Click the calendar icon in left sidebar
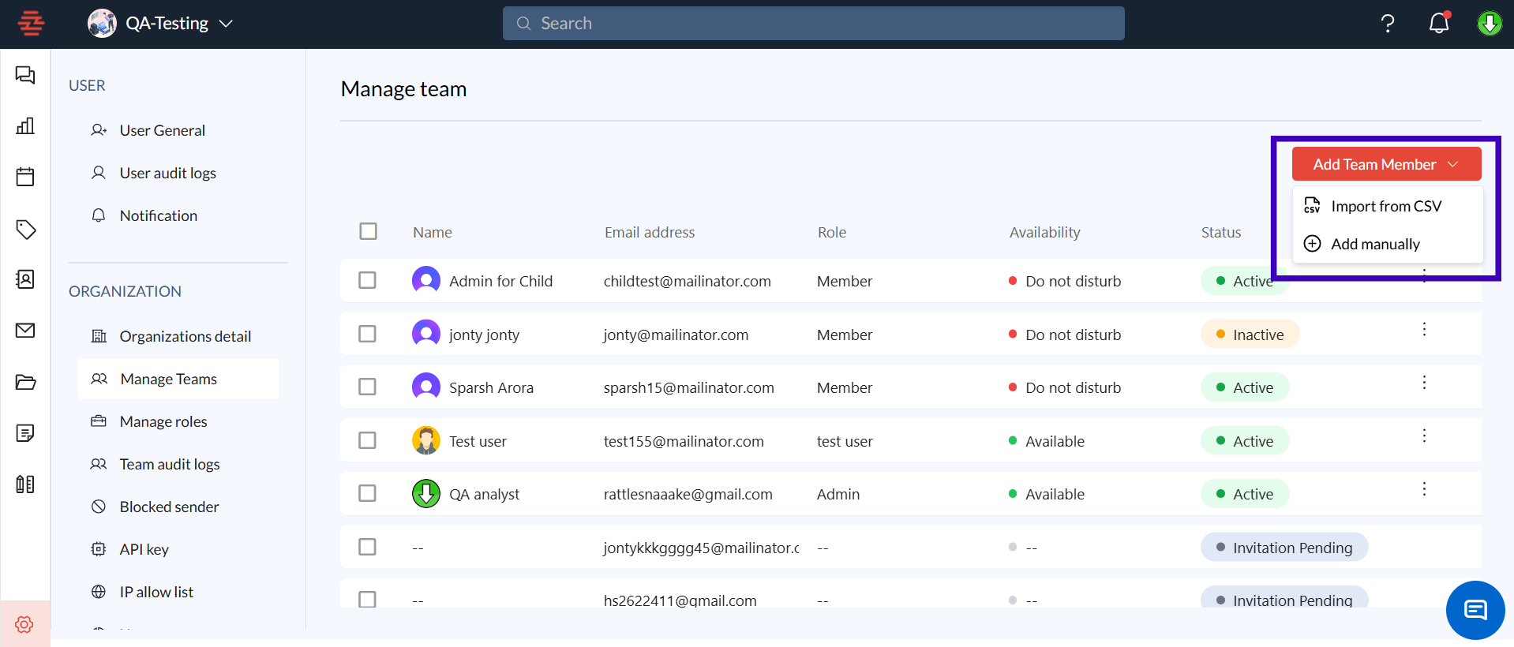Viewport: 1514px width, 647px height. pyautogui.click(x=25, y=177)
